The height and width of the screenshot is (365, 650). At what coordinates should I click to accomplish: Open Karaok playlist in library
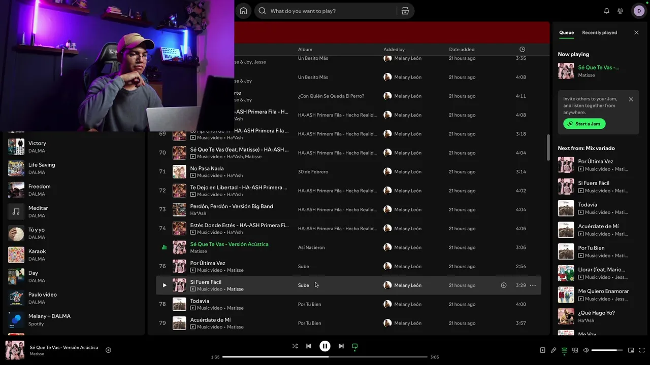point(74,255)
